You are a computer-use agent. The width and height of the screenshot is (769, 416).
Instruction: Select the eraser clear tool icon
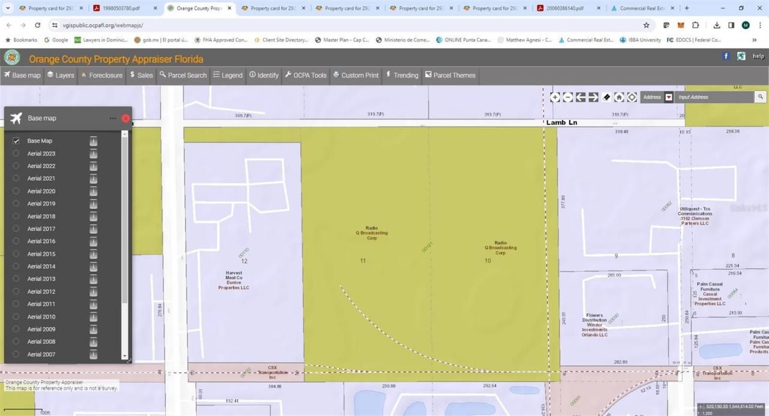tap(606, 97)
